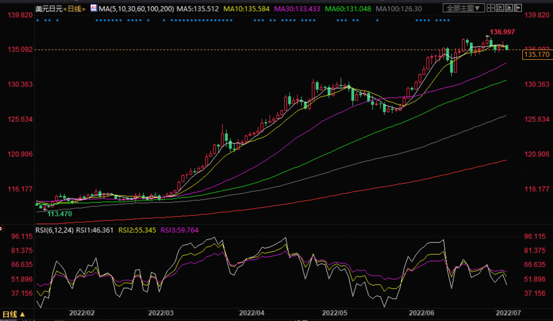Image resolution: width=553 pixels, height=321 pixels.
Task: Click the 2022/06 date on time axis
Action: click(421, 313)
